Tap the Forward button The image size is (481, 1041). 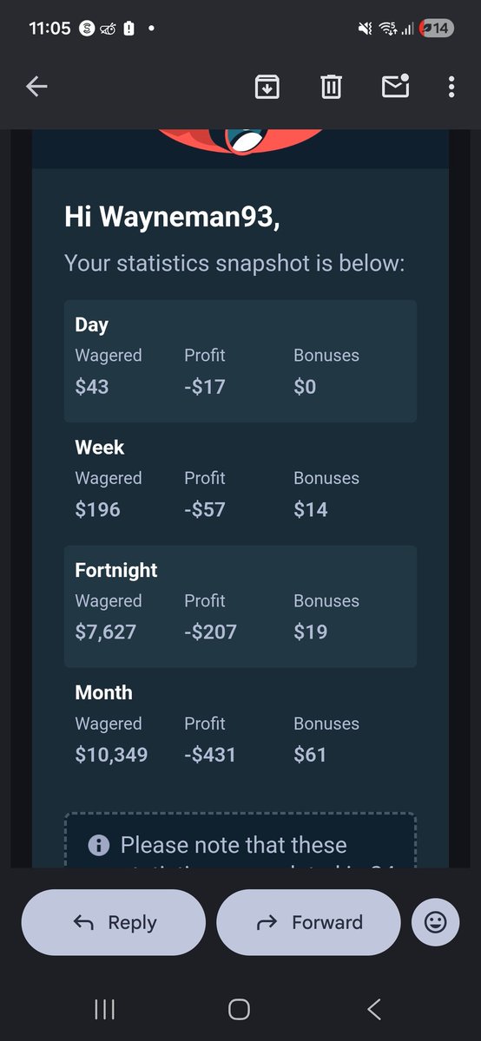click(x=308, y=922)
